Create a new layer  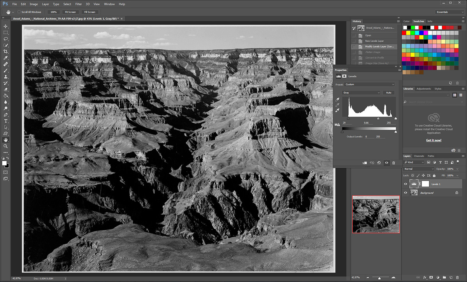[451, 278]
